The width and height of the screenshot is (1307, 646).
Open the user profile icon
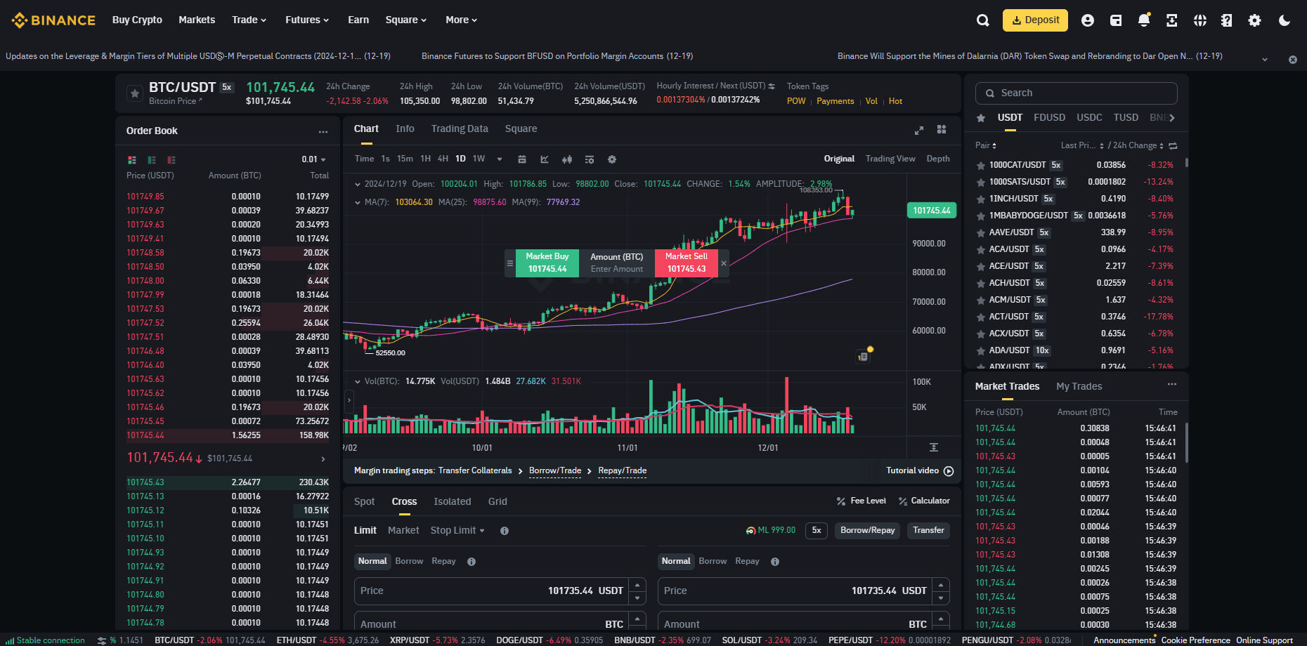(1088, 20)
